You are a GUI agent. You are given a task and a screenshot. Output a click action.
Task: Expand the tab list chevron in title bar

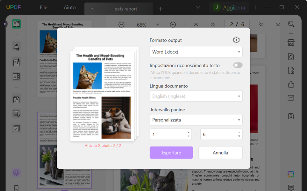click(198, 8)
